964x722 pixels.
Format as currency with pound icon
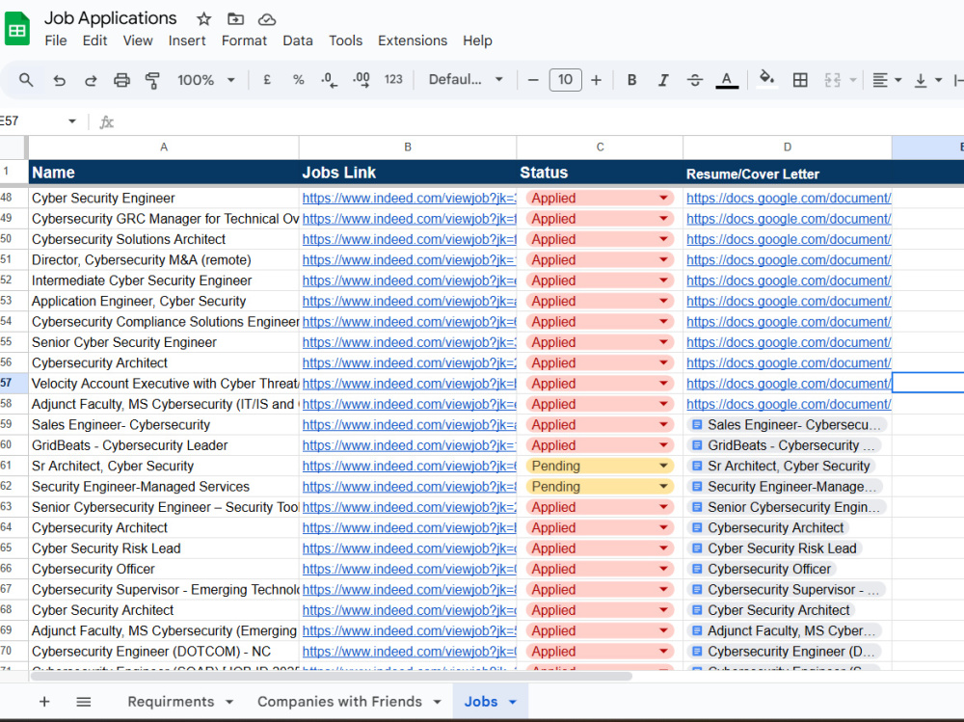[267, 80]
